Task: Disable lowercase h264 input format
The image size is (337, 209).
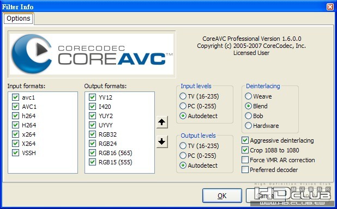Action: tap(15, 116)
